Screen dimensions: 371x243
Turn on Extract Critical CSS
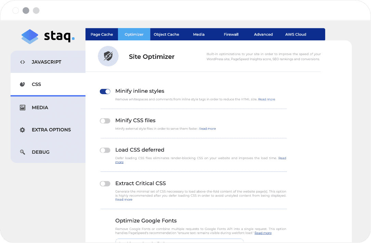[x=105, y=183]
